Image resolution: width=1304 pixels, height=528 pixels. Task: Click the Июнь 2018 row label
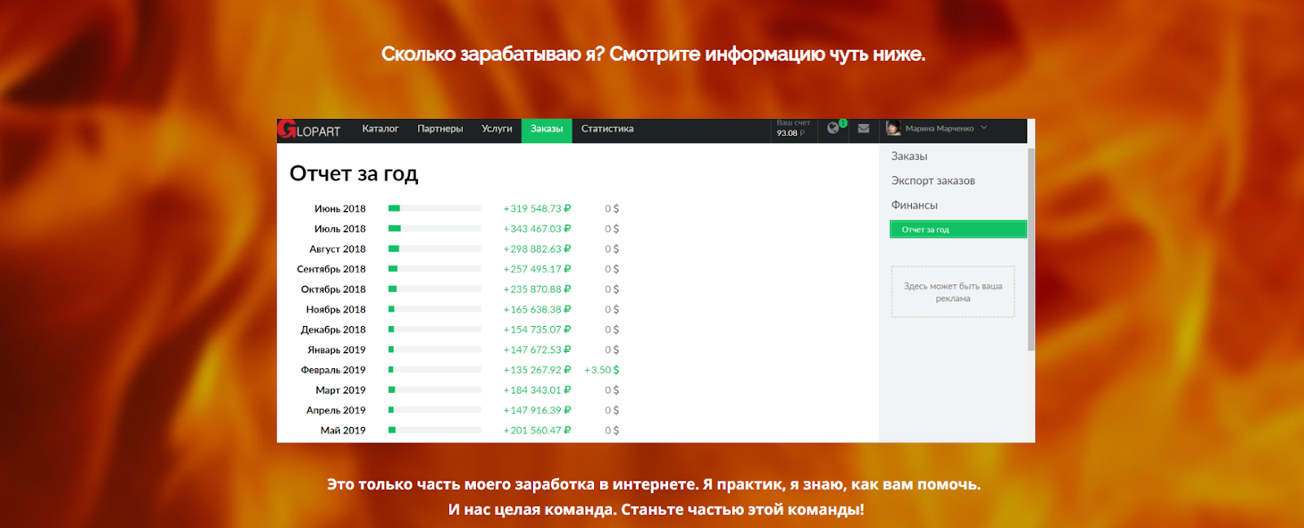tap(340, 209)
